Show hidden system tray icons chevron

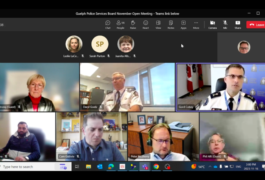tap(210, 167)
